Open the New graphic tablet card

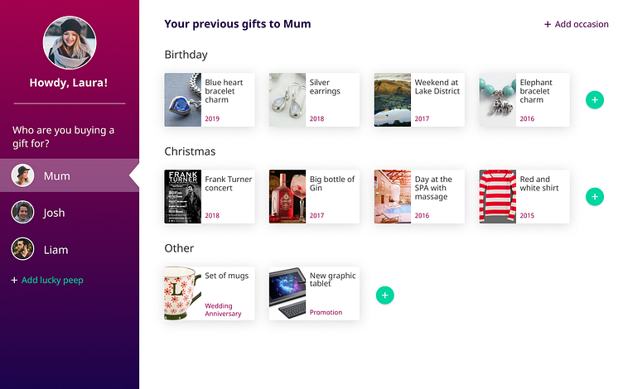pyautogui.click(x=314, y=294)
